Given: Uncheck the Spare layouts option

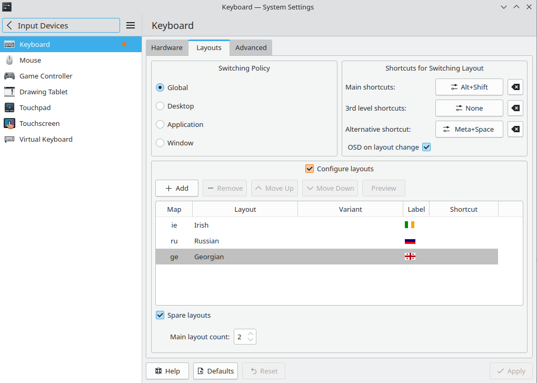Looking at the screenshot, I should click(160, 315).
